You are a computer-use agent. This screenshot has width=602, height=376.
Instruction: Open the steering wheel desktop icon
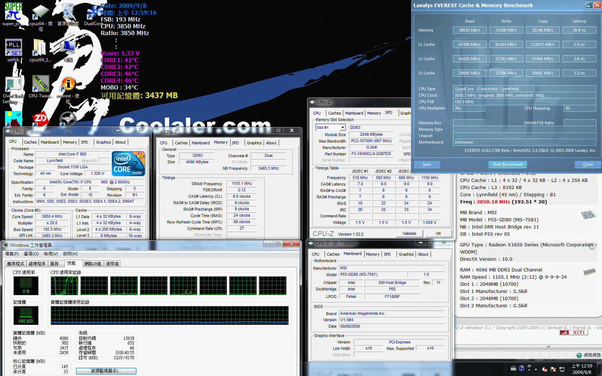click(68, 119)
